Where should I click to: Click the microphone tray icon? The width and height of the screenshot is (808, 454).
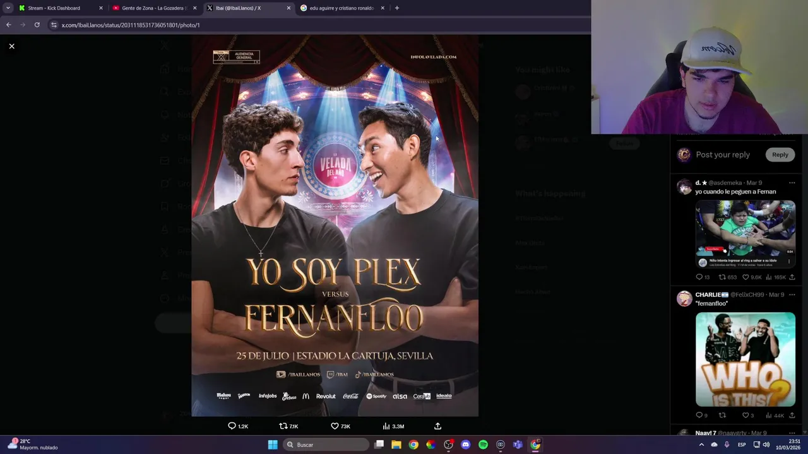727,445
